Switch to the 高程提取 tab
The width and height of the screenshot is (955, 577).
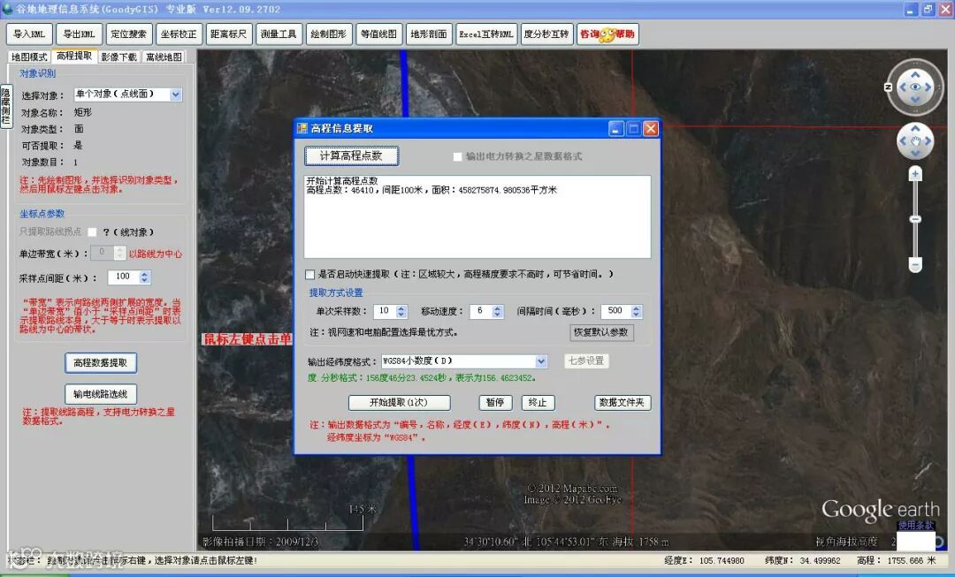(74, 56)
